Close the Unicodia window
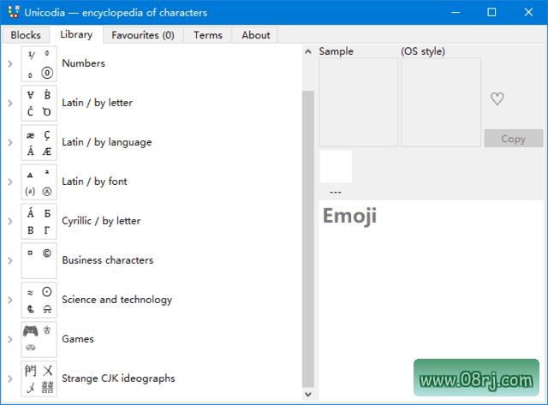This screenshot has height=405, width=548. 528,12
